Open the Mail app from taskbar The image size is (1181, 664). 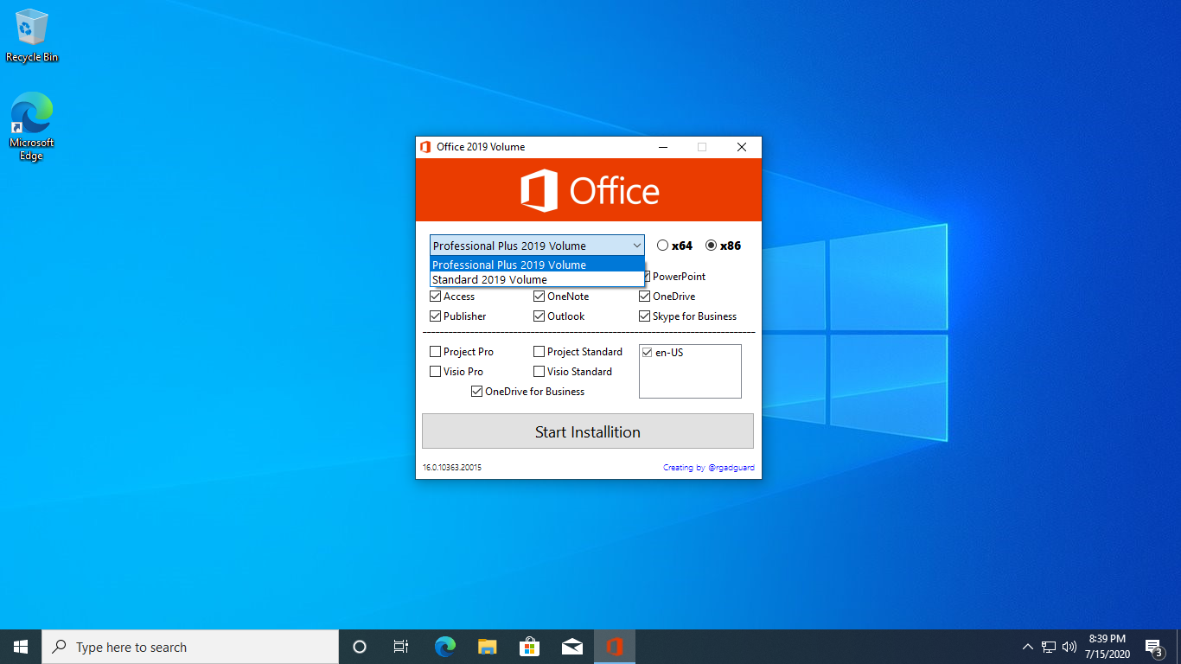pyautogui.click(x=571, y=647)
